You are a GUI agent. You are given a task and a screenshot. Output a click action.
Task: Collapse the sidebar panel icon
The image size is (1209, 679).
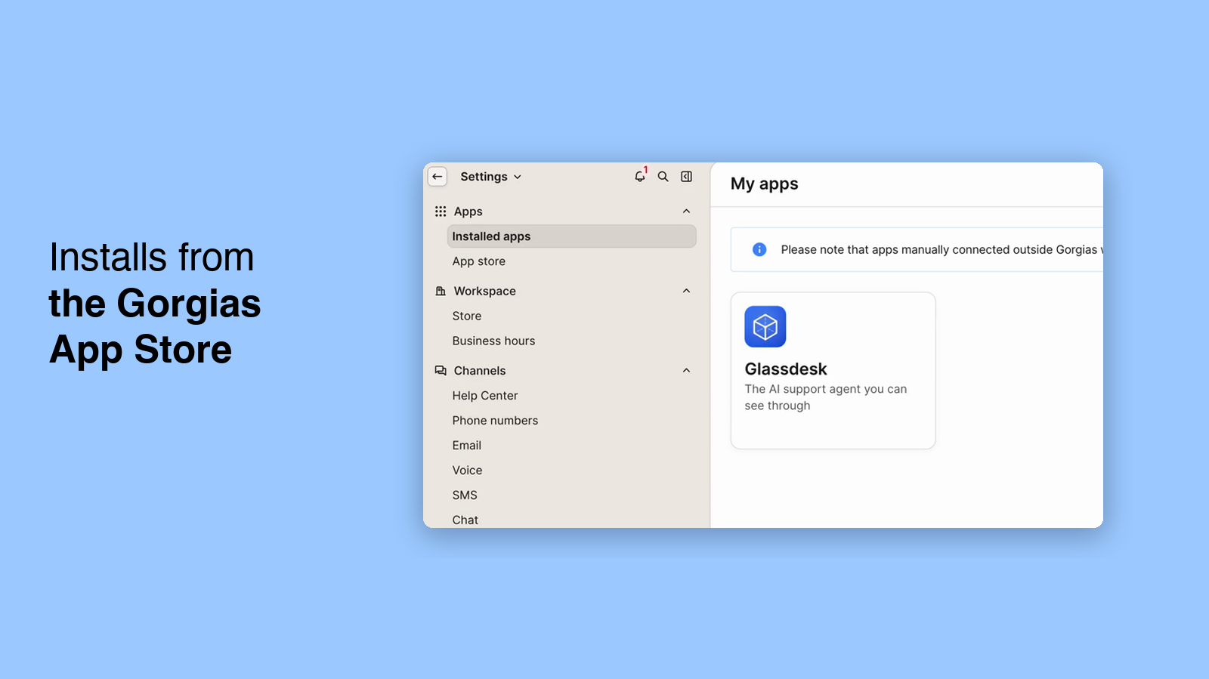[x=687, y=177]
